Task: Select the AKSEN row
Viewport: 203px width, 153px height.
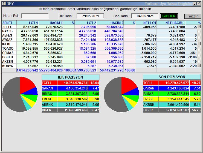Action: 99,62
